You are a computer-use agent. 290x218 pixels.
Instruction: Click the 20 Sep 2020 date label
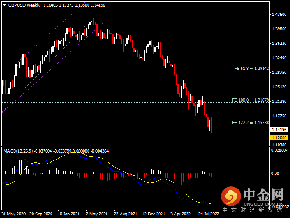point(41,214)
